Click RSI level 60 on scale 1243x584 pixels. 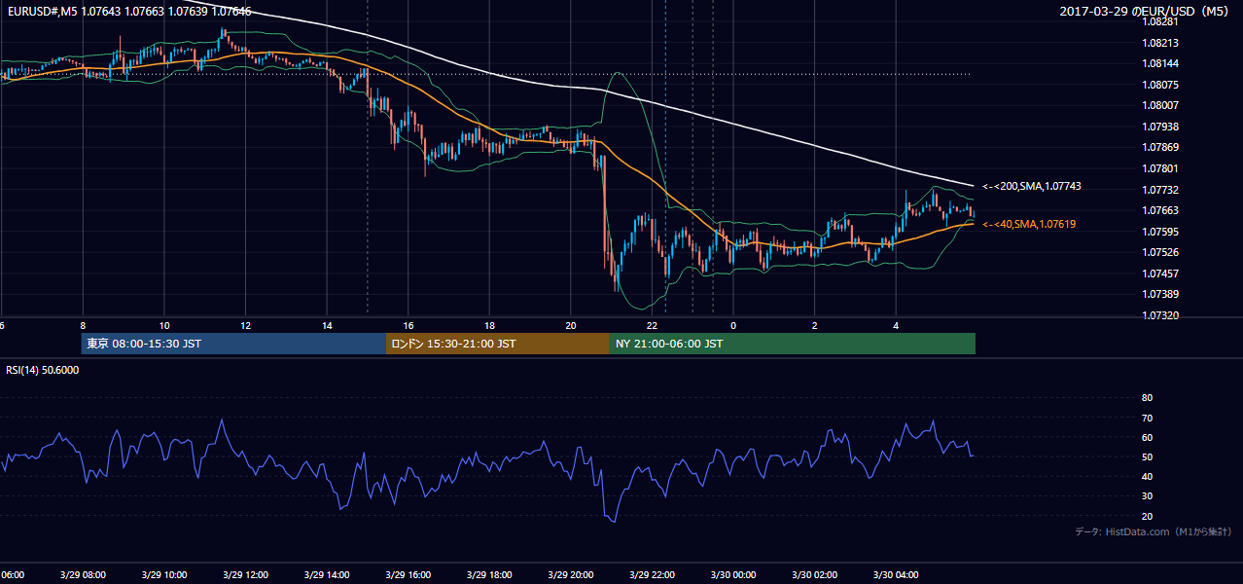pos(1147,437)
